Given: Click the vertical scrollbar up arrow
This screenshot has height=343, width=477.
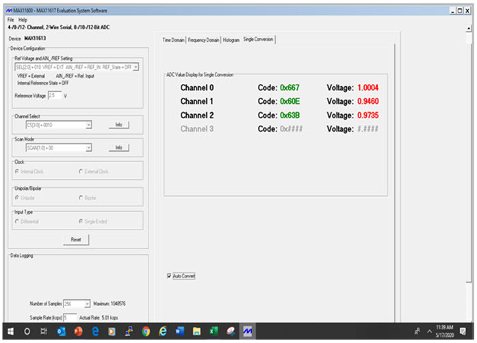Looking at the screenshot, I should [469, 29].
